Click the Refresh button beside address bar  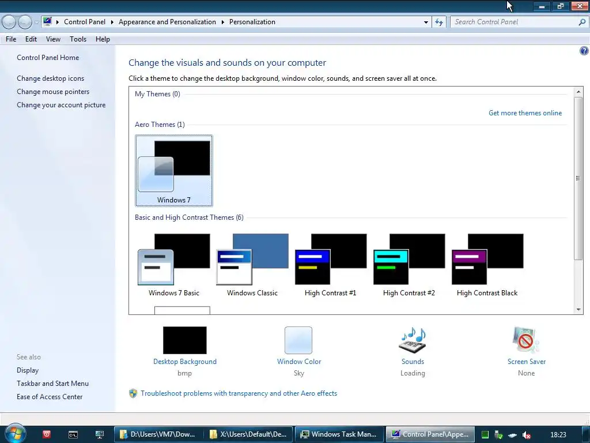pyautogui.click(x=439, y=22)
